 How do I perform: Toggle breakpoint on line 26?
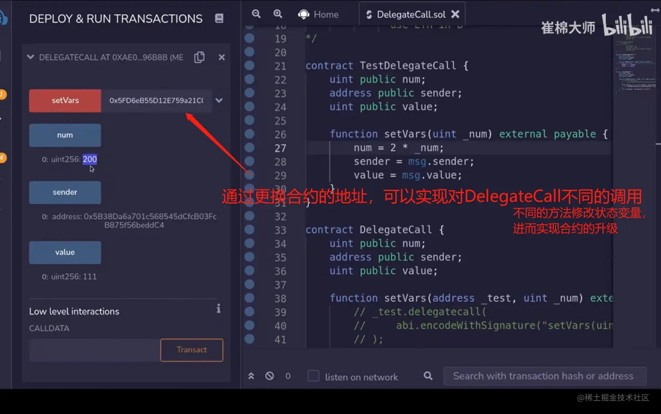(250, 134)
